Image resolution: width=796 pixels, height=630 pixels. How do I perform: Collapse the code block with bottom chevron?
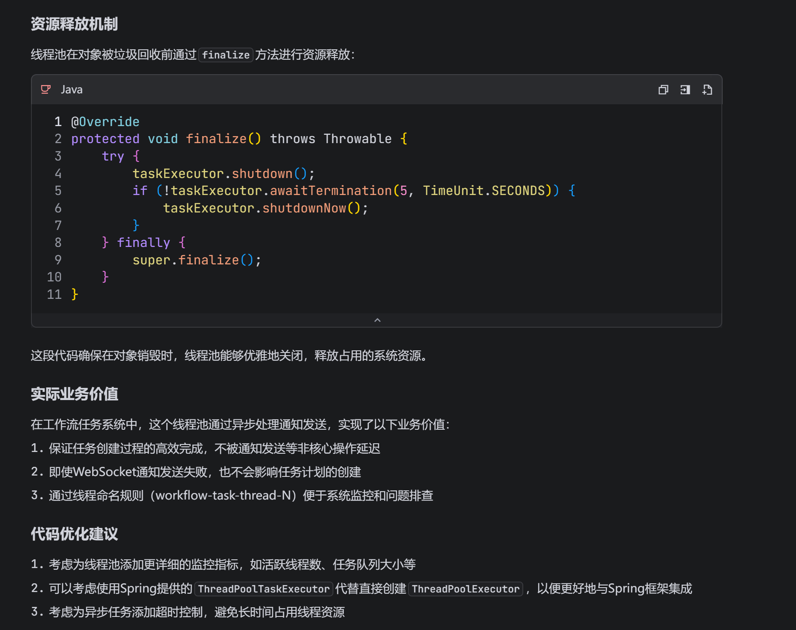[377, 320]
